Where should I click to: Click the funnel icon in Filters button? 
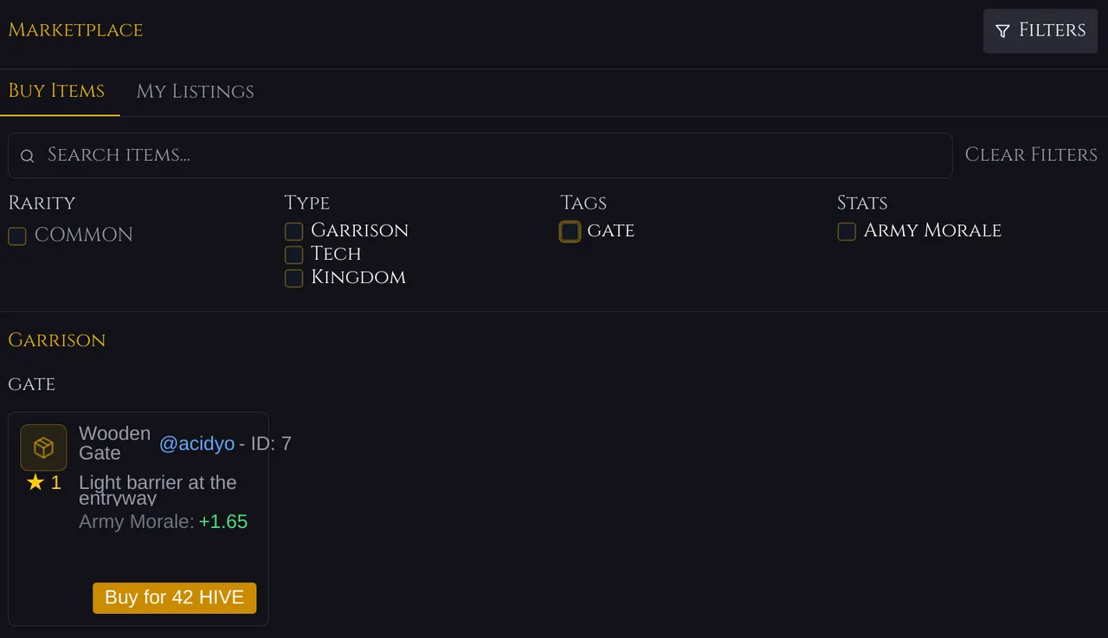[x=1002, y=31]
